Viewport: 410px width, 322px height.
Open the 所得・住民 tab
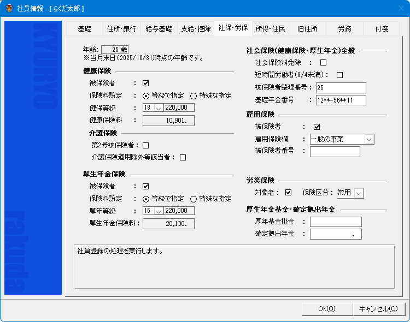pyautogui.click(x=270, y=29)
